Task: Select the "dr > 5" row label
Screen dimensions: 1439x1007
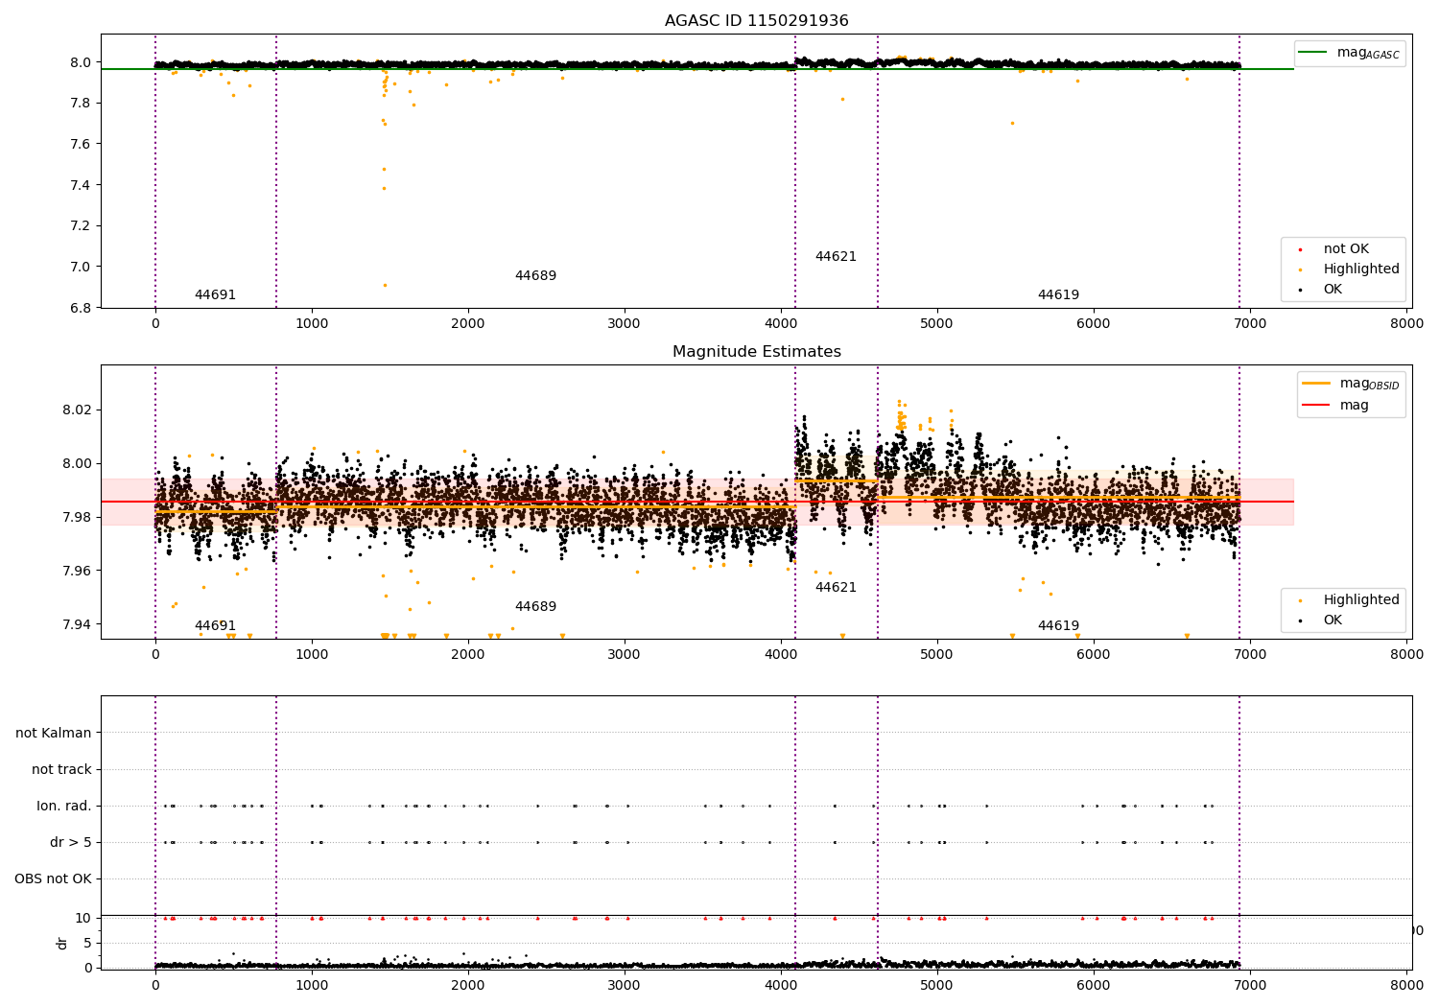Action: click(71, 842)
